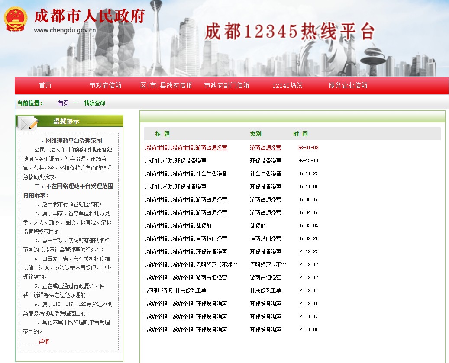Click the envelope icon beside 温馨提示
The height and width of the screenshot is (363, 449).
(27, 124)
